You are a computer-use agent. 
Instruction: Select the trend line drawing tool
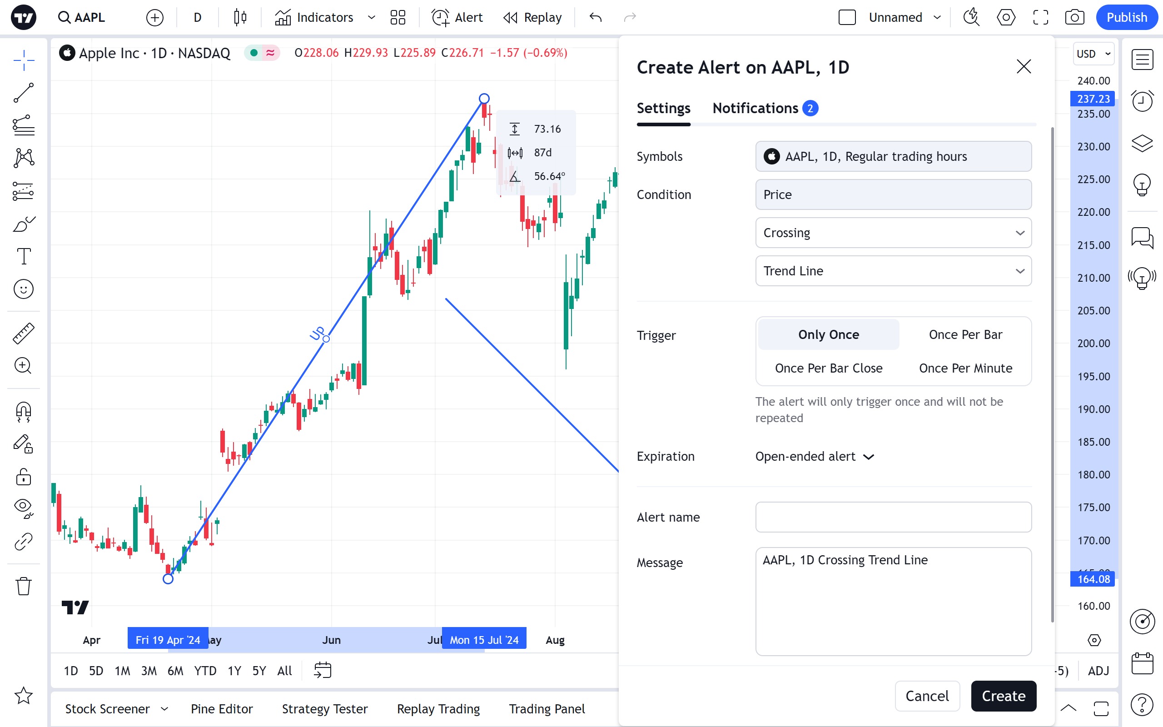coord(24,93)
